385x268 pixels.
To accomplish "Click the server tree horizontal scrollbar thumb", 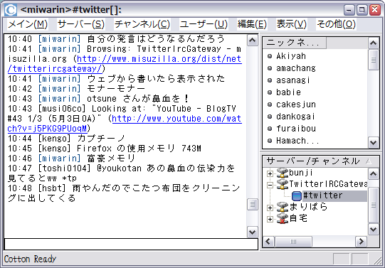I will click(x=293, y=242).
